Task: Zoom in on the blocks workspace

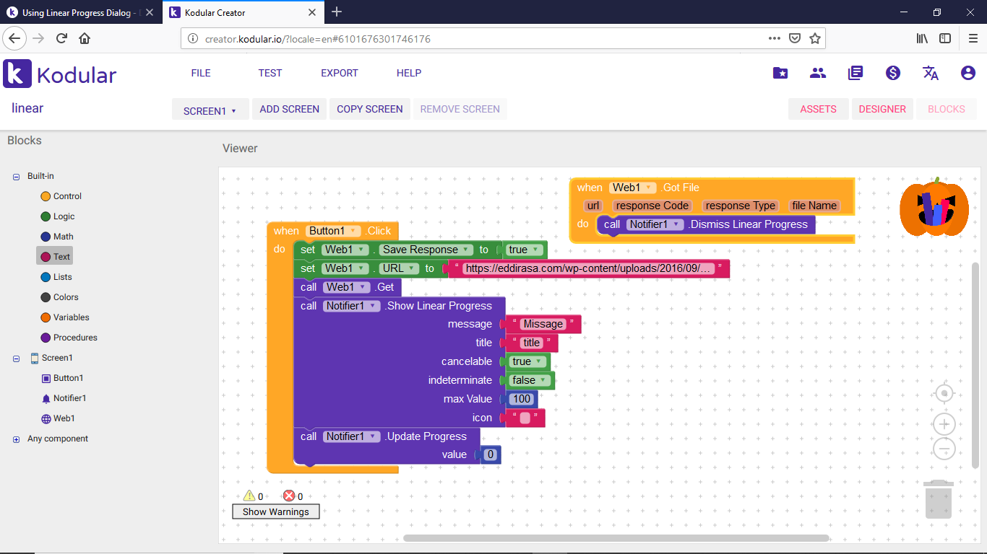Action: click(944, 423)
